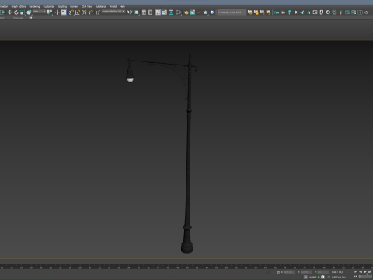Play the animation
The height and width of the screenshot is (280, 373).
pos(365,272)
